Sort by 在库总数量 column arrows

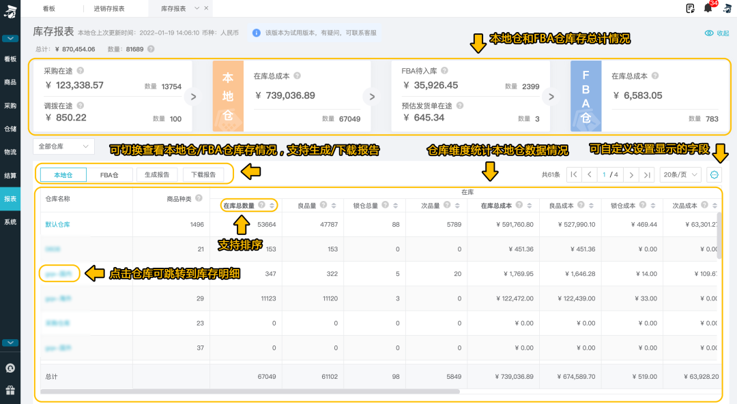pos(272,206)
